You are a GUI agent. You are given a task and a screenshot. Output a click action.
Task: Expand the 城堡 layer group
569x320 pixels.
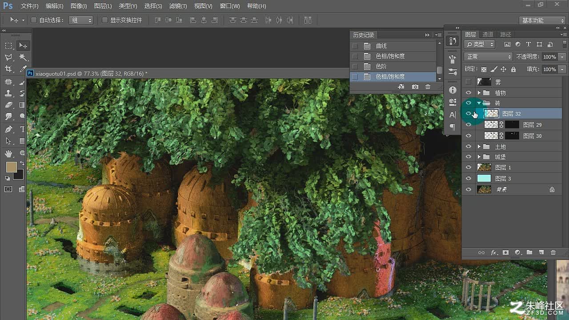pyautogui.click(x=479, y=156)
